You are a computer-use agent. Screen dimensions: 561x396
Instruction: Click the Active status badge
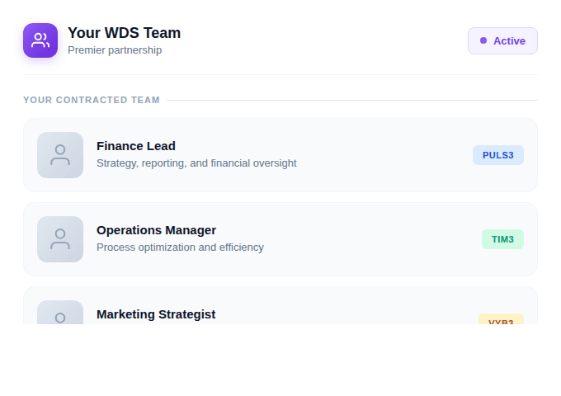[502, 40]
